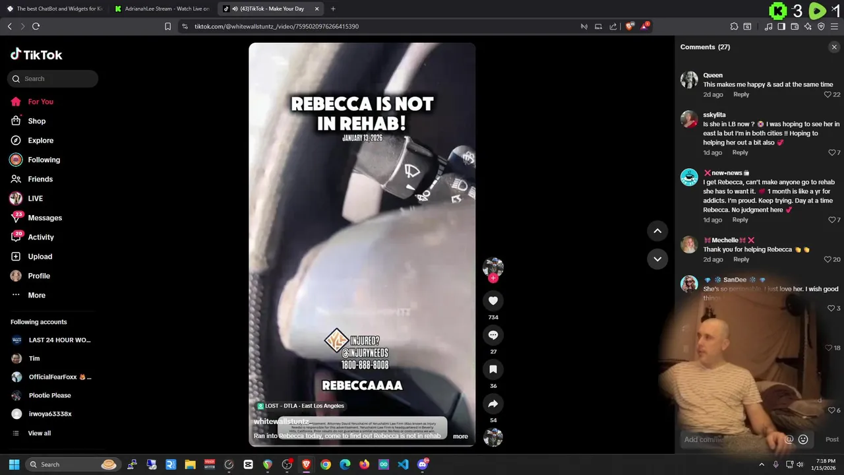Image resolution: width=844 pixels, height=475 pixels.
Task: Open the browser extensions puzzle icon
Action: click(x=734, y=26)
